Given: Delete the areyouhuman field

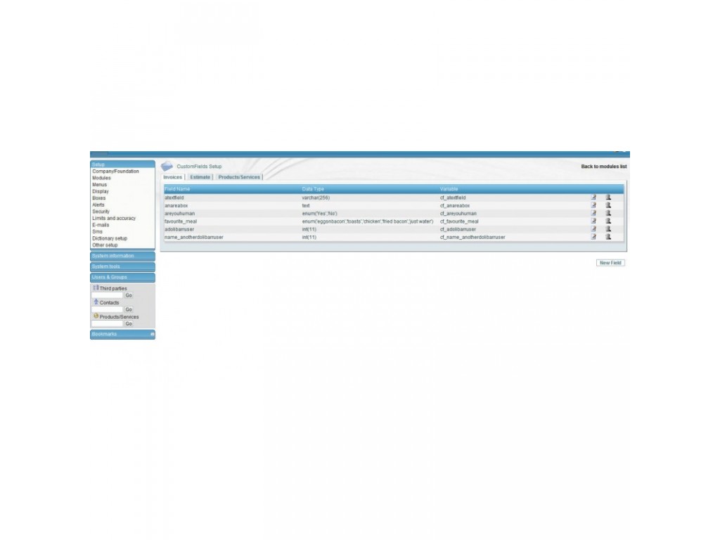Looking at the screenshot, I should pyautogui.click(x=608, y=213).
